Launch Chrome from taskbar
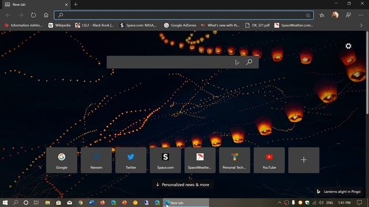369x207 pixels. pyautogui.click(x=81, y=202)
